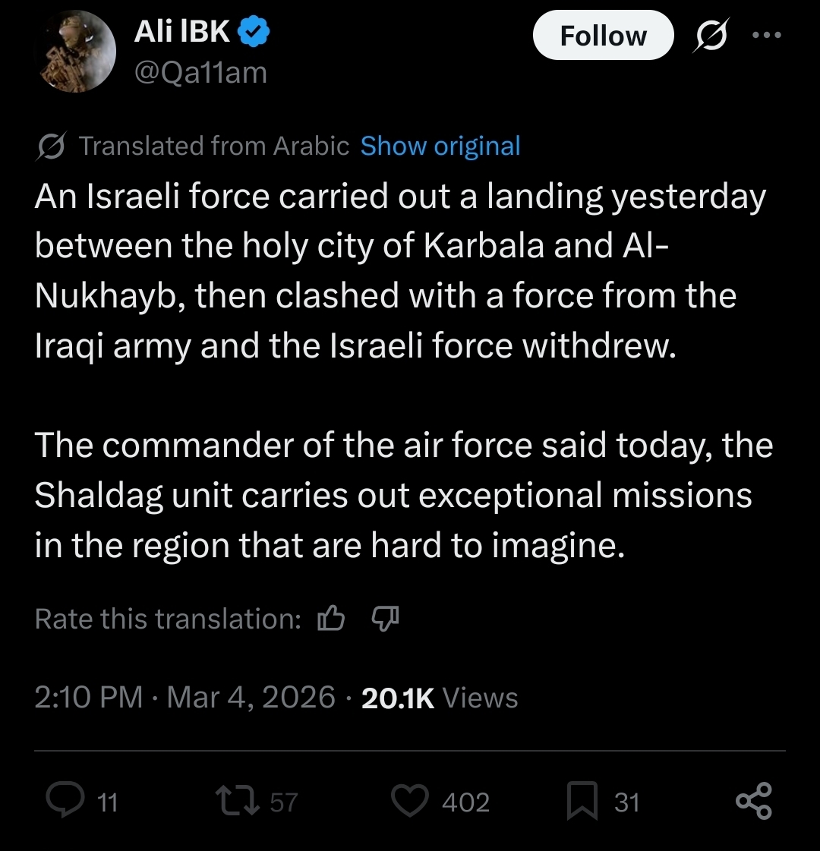The height and width of the screenshot is (851, 820).
Task: Click the Translated from Arabic label
Action: [214, 146]
